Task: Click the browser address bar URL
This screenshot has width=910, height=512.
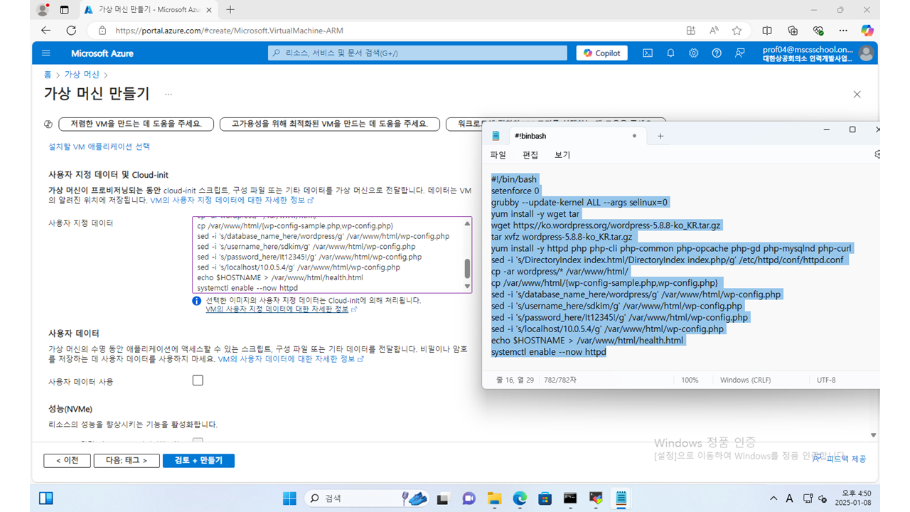Action: tap(230, 31)
